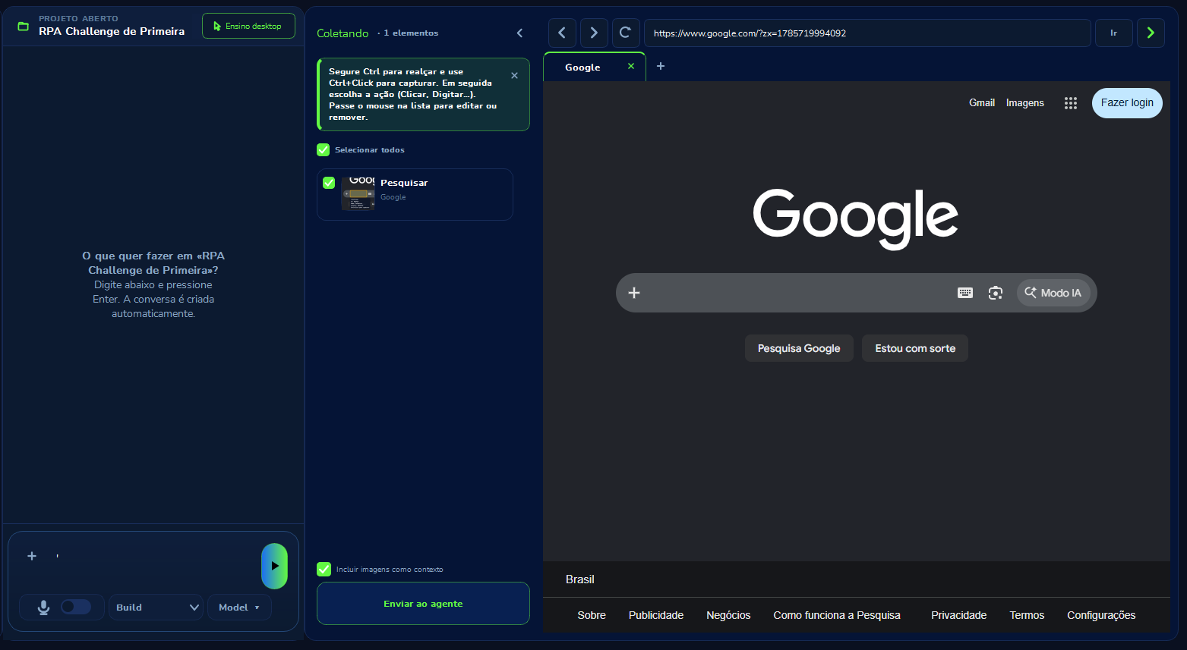Open the Privacidade footer link

959,615
